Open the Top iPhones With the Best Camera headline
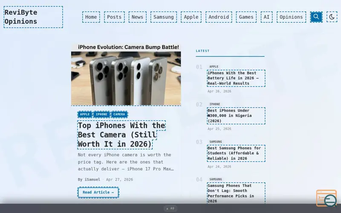This screenshot has height=213, width=341. point(121,135)
